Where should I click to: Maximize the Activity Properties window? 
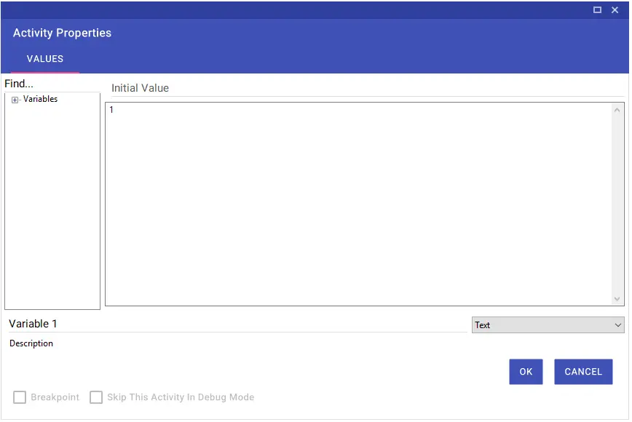point(597,9)
